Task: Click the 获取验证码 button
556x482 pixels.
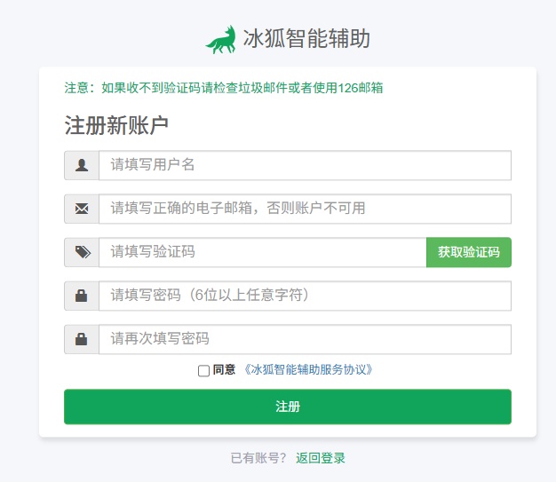Action: [469, 252]
